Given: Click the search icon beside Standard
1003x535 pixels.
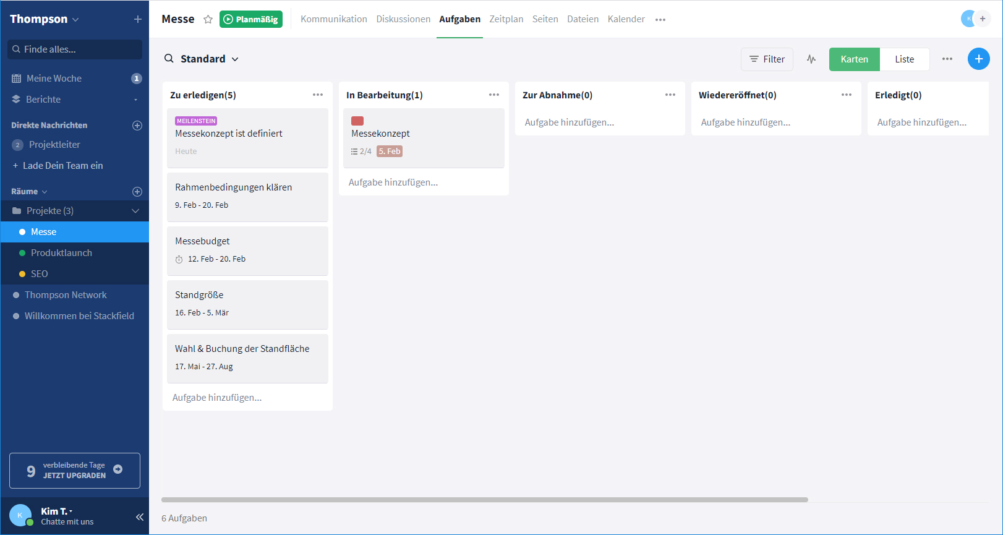Looking at the screenshot, I should (169, 59).
